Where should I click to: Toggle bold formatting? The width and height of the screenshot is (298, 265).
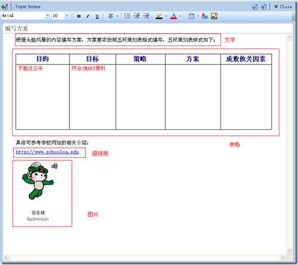tap(79, 16)
